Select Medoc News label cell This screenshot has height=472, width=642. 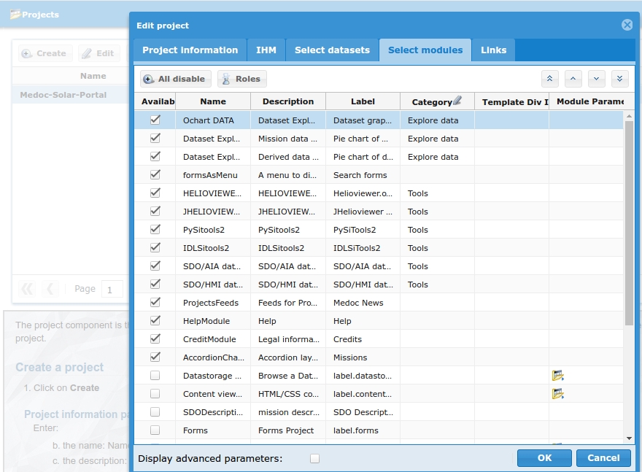coord(363,303)
